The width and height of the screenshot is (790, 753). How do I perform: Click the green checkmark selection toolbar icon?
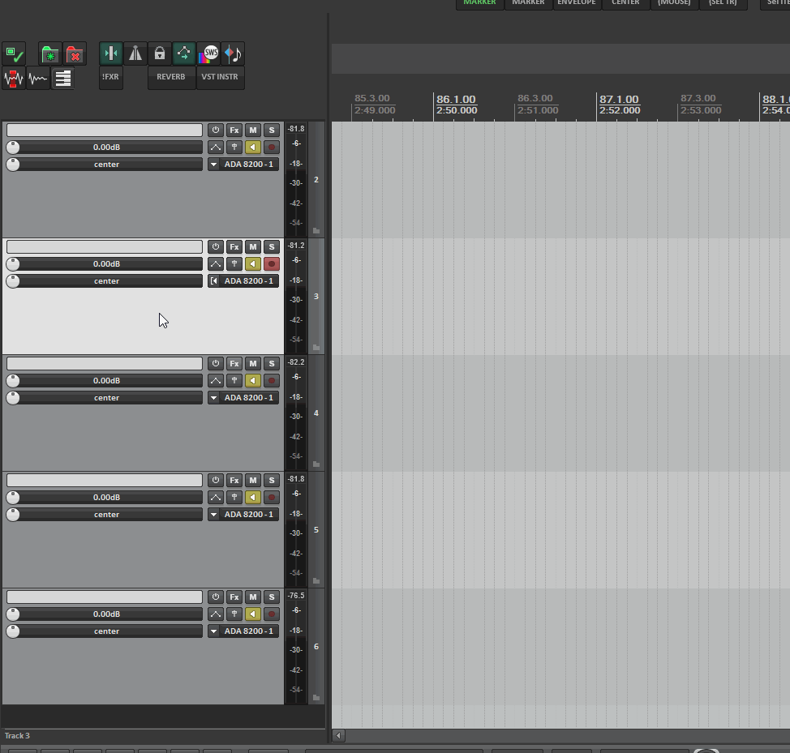click(14, 53)
